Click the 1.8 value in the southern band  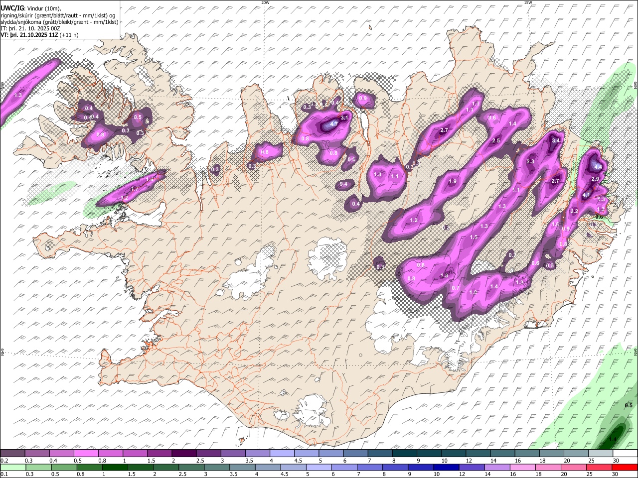tap(445, 275)
